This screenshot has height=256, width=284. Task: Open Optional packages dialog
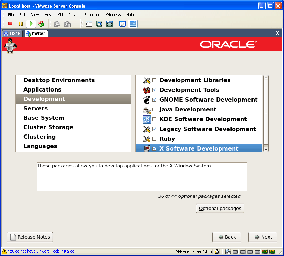click(x=220, y=208)
